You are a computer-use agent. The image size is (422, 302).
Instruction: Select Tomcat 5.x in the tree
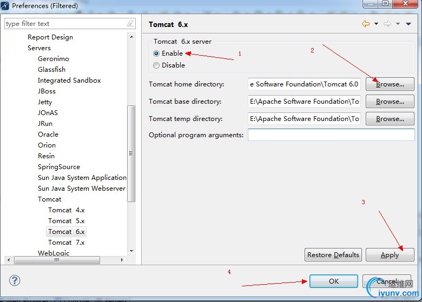point(67,221)
